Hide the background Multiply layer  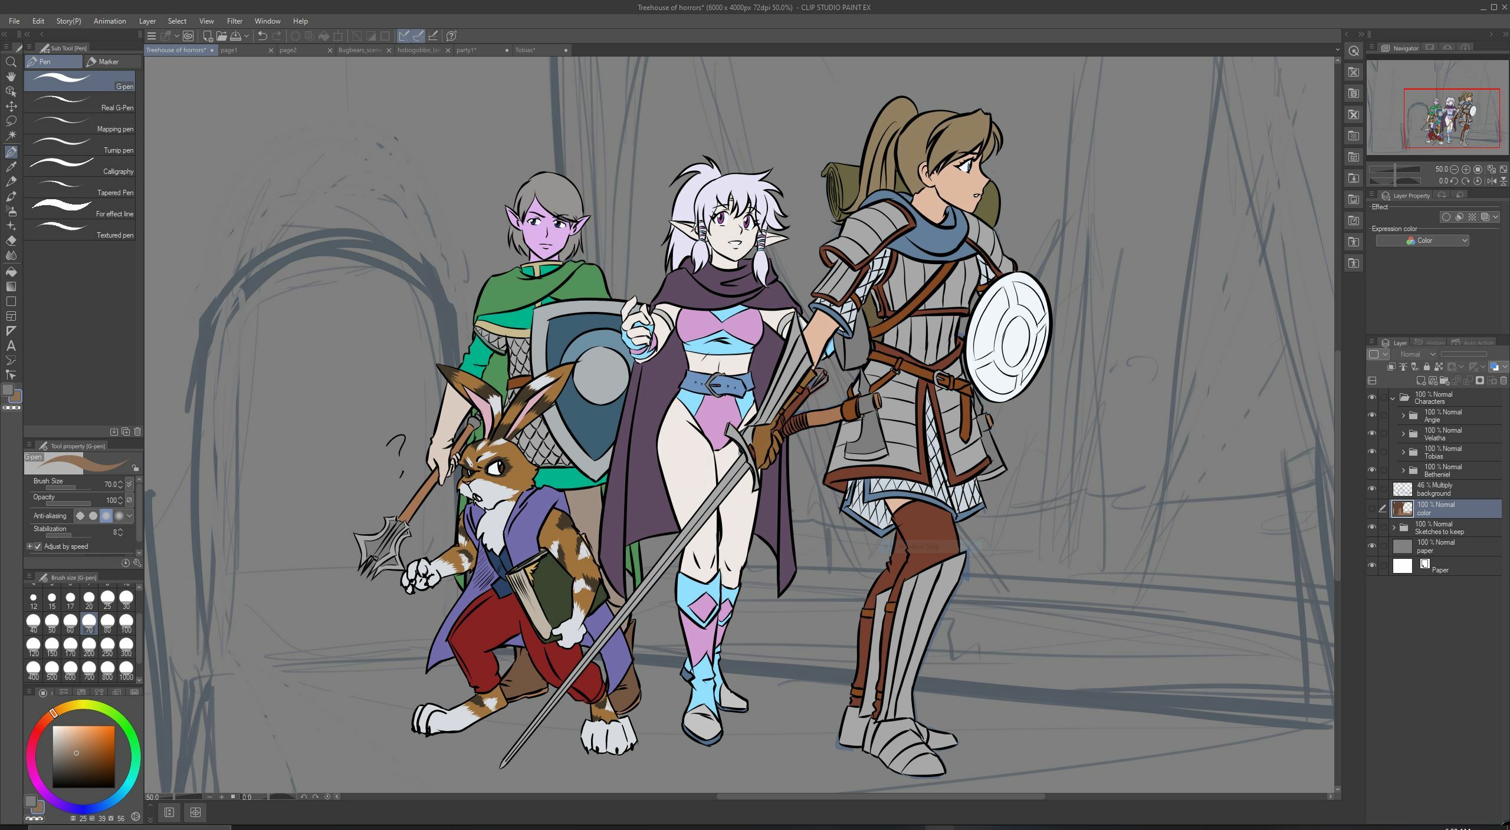pos(1371,489)
